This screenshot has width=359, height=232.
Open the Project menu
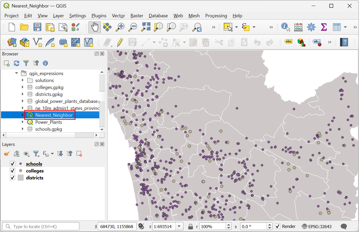pos(12,16)
